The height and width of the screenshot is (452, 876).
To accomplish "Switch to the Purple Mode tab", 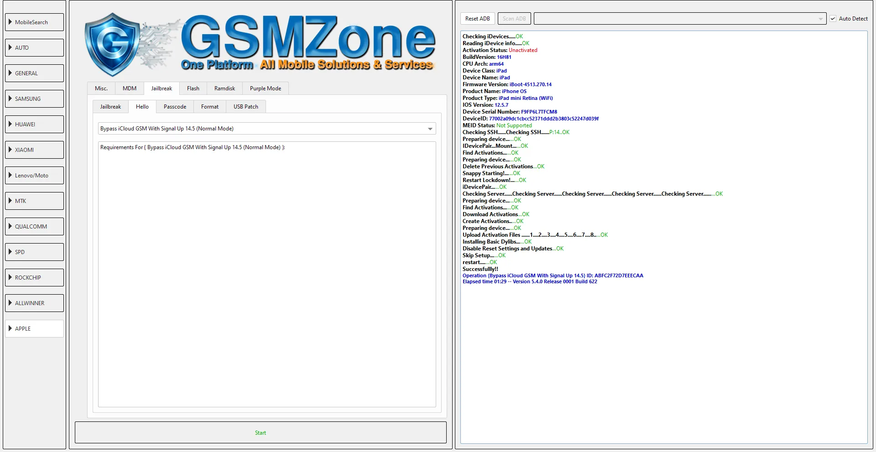I will point(265,88).
